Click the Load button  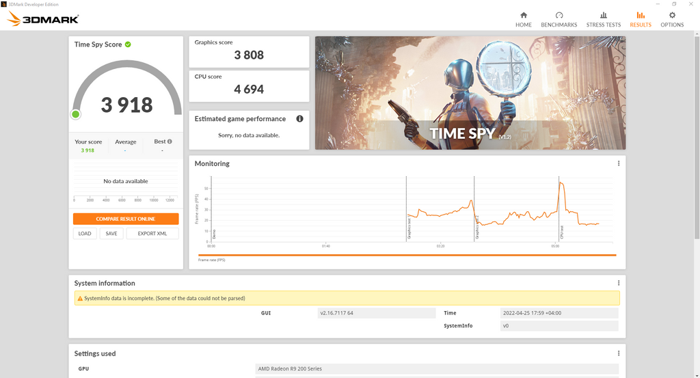point(85,233)
